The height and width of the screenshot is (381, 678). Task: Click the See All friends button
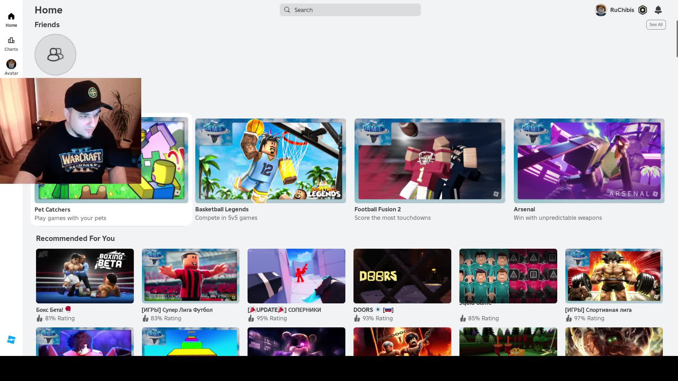click(656, 25)
